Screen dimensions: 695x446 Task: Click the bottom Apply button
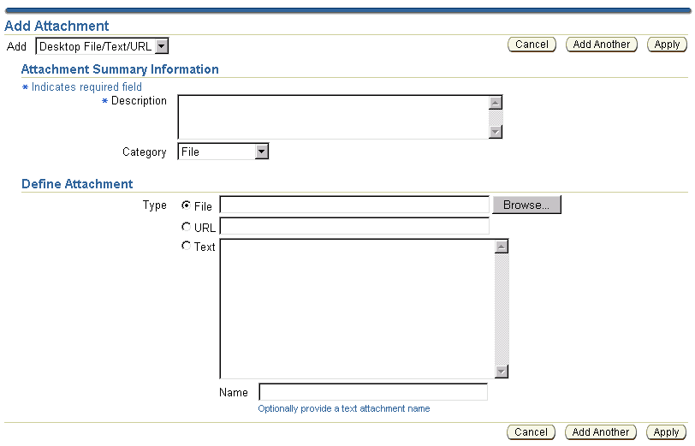pyautogui.click(x=666, y=431)
